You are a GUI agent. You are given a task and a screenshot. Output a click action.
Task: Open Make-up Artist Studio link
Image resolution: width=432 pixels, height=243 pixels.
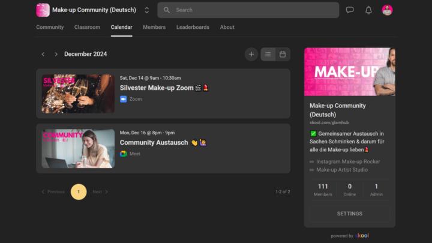[x=342, y=170]
